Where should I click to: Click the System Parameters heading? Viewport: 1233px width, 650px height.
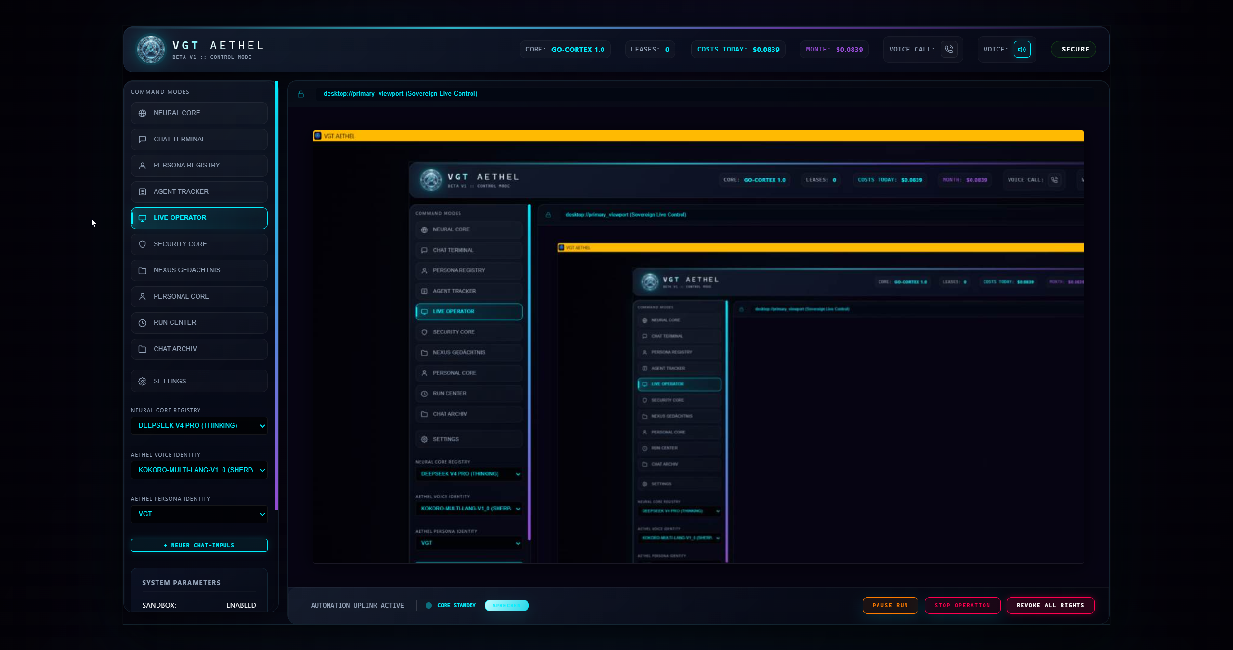181,583
